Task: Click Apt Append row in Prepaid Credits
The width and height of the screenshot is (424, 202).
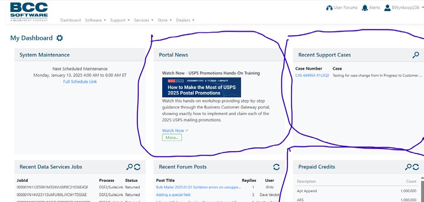Action: click(357, 191)
